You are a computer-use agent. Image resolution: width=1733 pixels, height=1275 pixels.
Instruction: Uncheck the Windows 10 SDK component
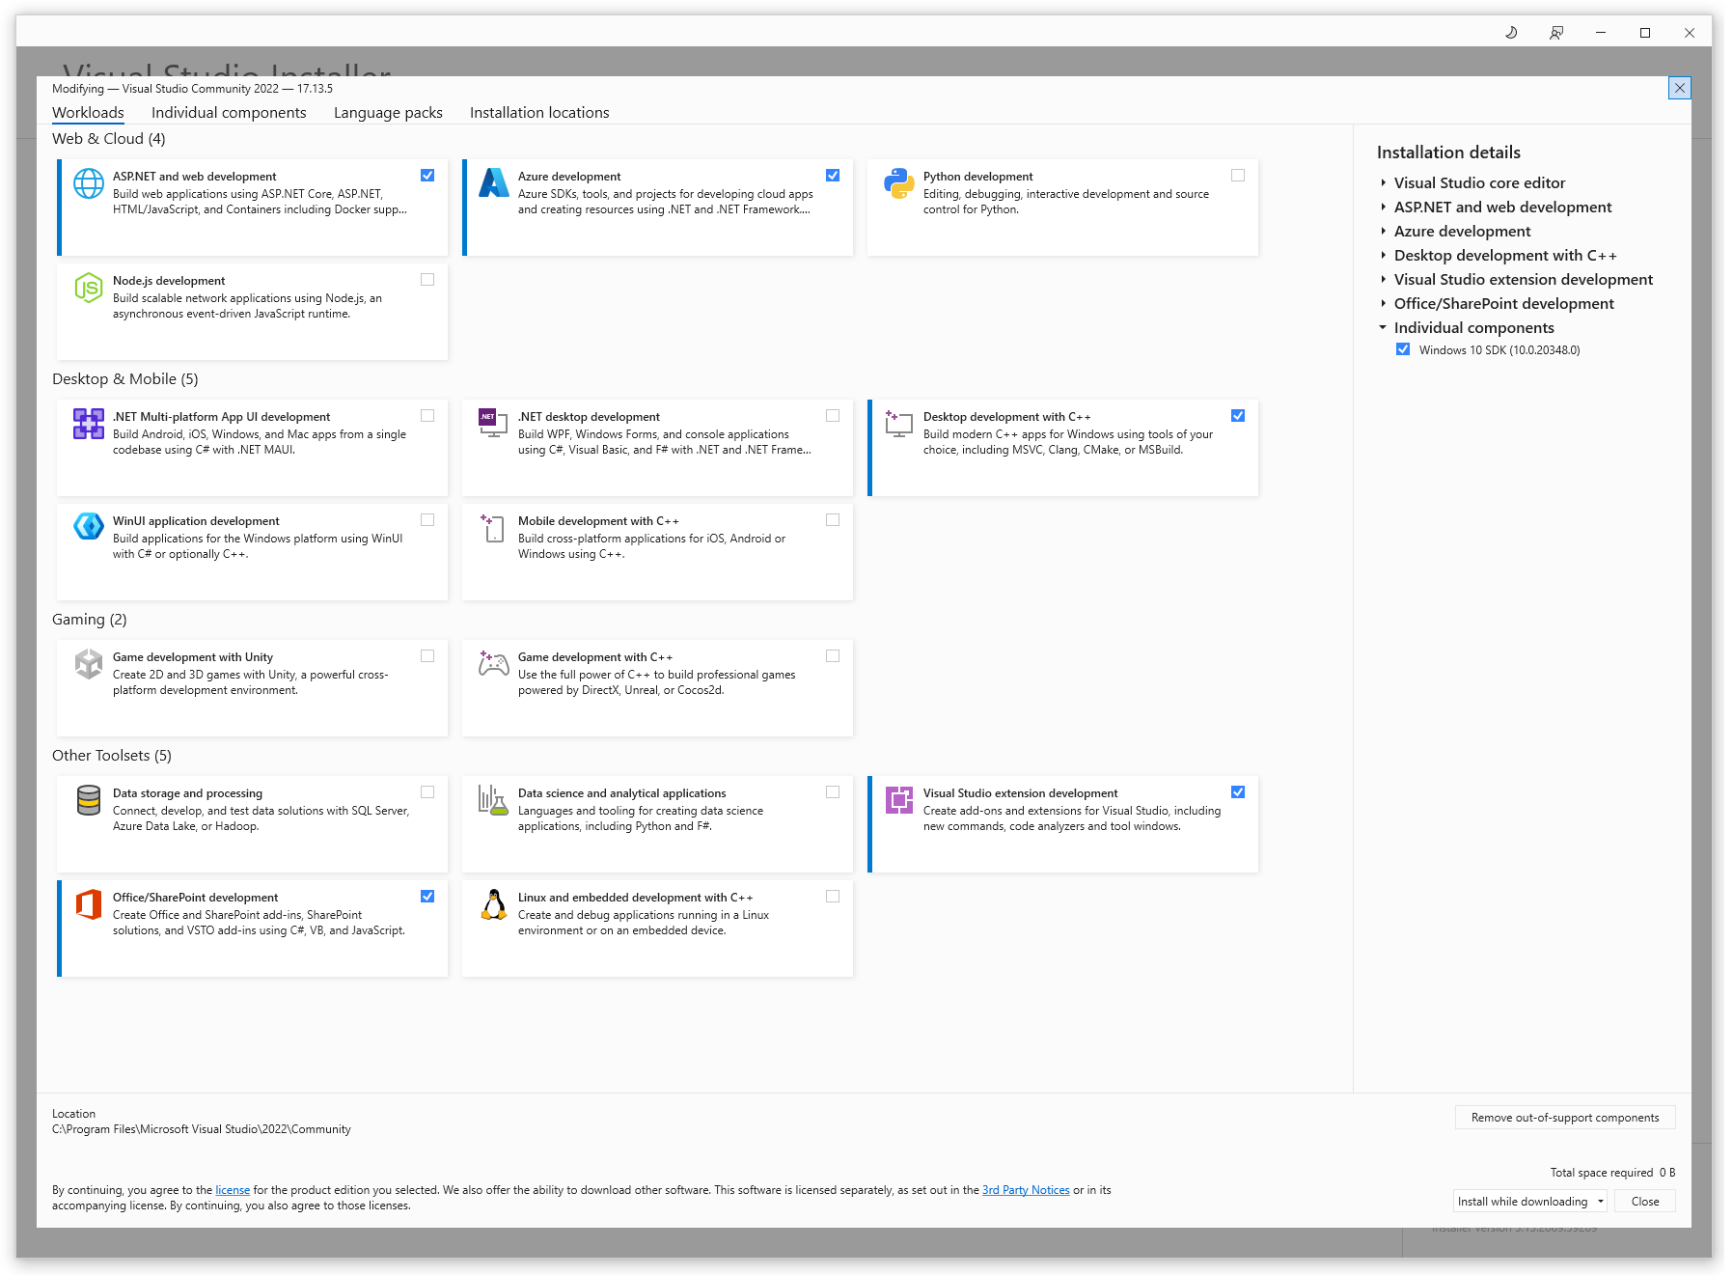(x=1403, y=349)
